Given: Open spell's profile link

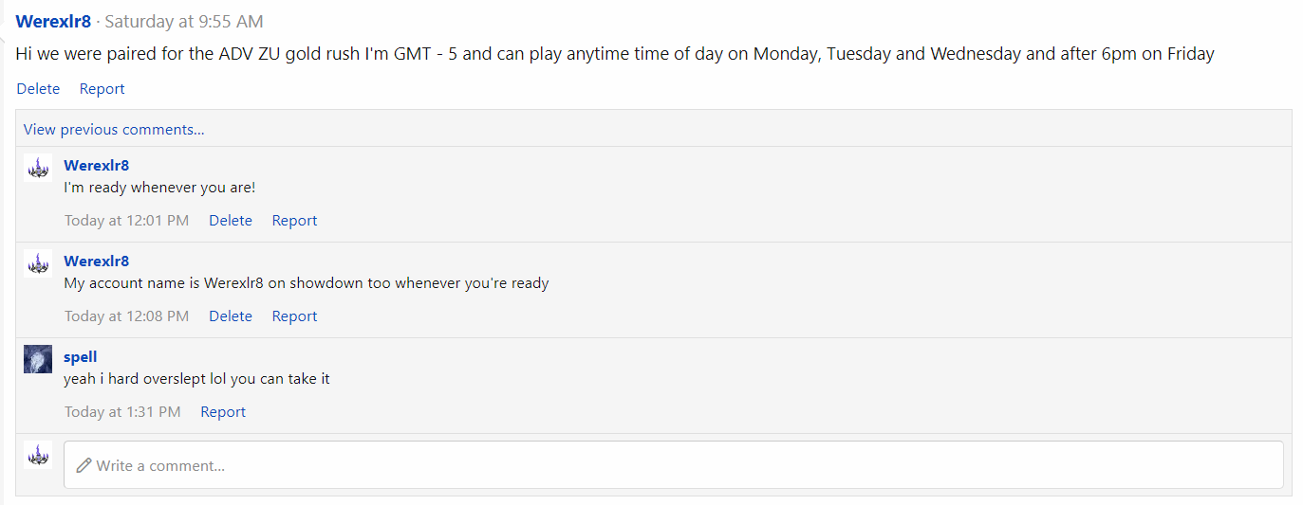Looking at the screenshot, I should pos(81,357).
